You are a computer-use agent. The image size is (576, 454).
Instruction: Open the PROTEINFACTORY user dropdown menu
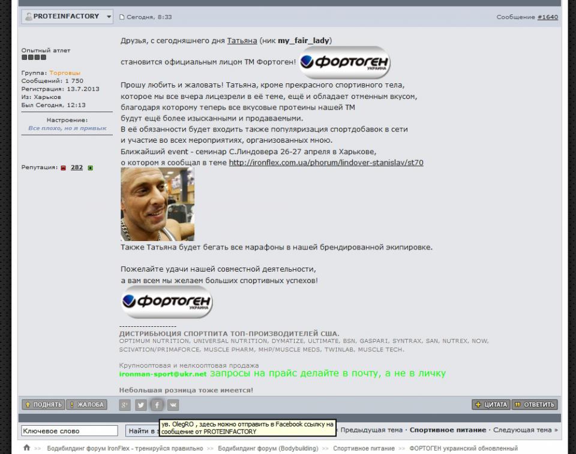coord(109,17)
